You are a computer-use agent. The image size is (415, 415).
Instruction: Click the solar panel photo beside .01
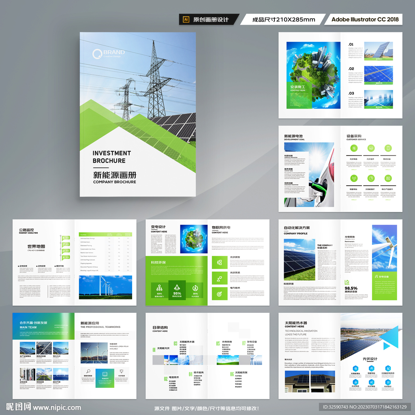(x=379, y=51)
